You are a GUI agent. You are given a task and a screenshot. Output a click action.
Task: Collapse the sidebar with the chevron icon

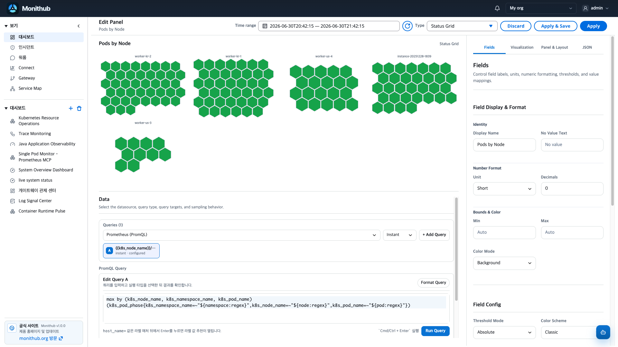tap(79, 26)
